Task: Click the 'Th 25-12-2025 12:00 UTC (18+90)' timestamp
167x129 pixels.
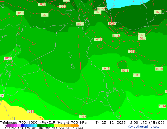Action: tap(130, 123)
